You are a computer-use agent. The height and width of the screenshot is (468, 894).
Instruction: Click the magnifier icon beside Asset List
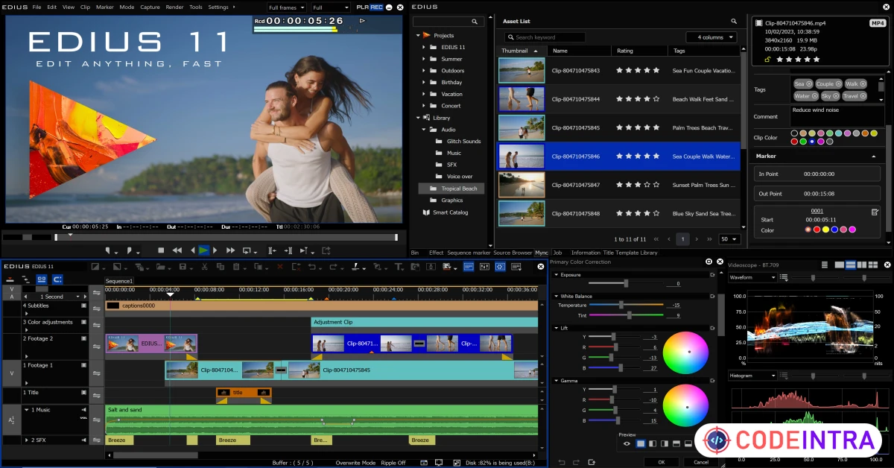[x=734, y=22]
